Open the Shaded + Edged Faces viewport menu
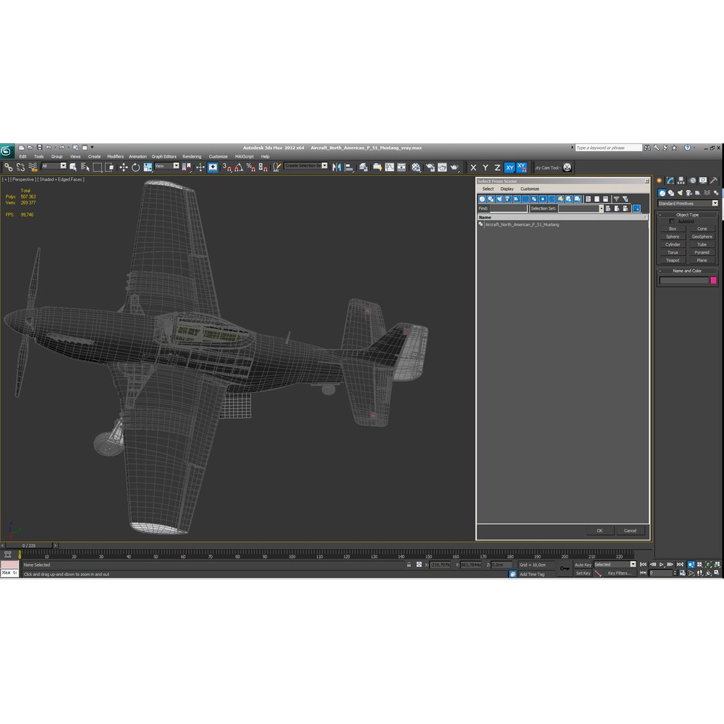The height and width of the screenshot is (724, 724). tap(61, 179)
